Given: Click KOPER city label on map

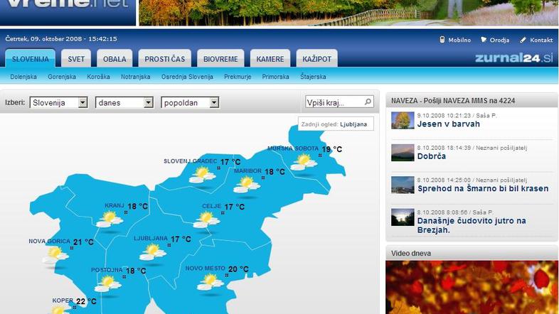Looking at the screenshot, I should point(63,301).
